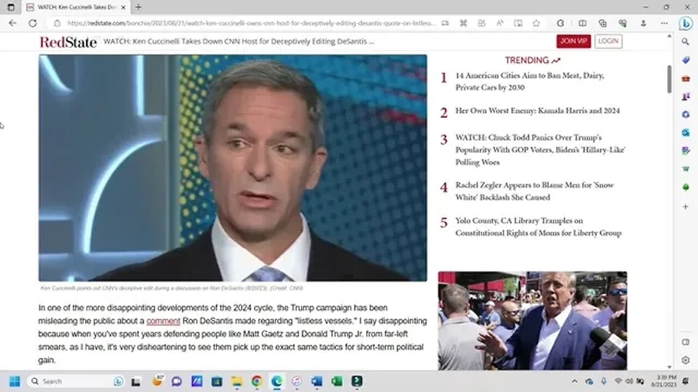Click the redstate.com address bar
Viewport: 698px width, 392px height.
pos(251,23)
